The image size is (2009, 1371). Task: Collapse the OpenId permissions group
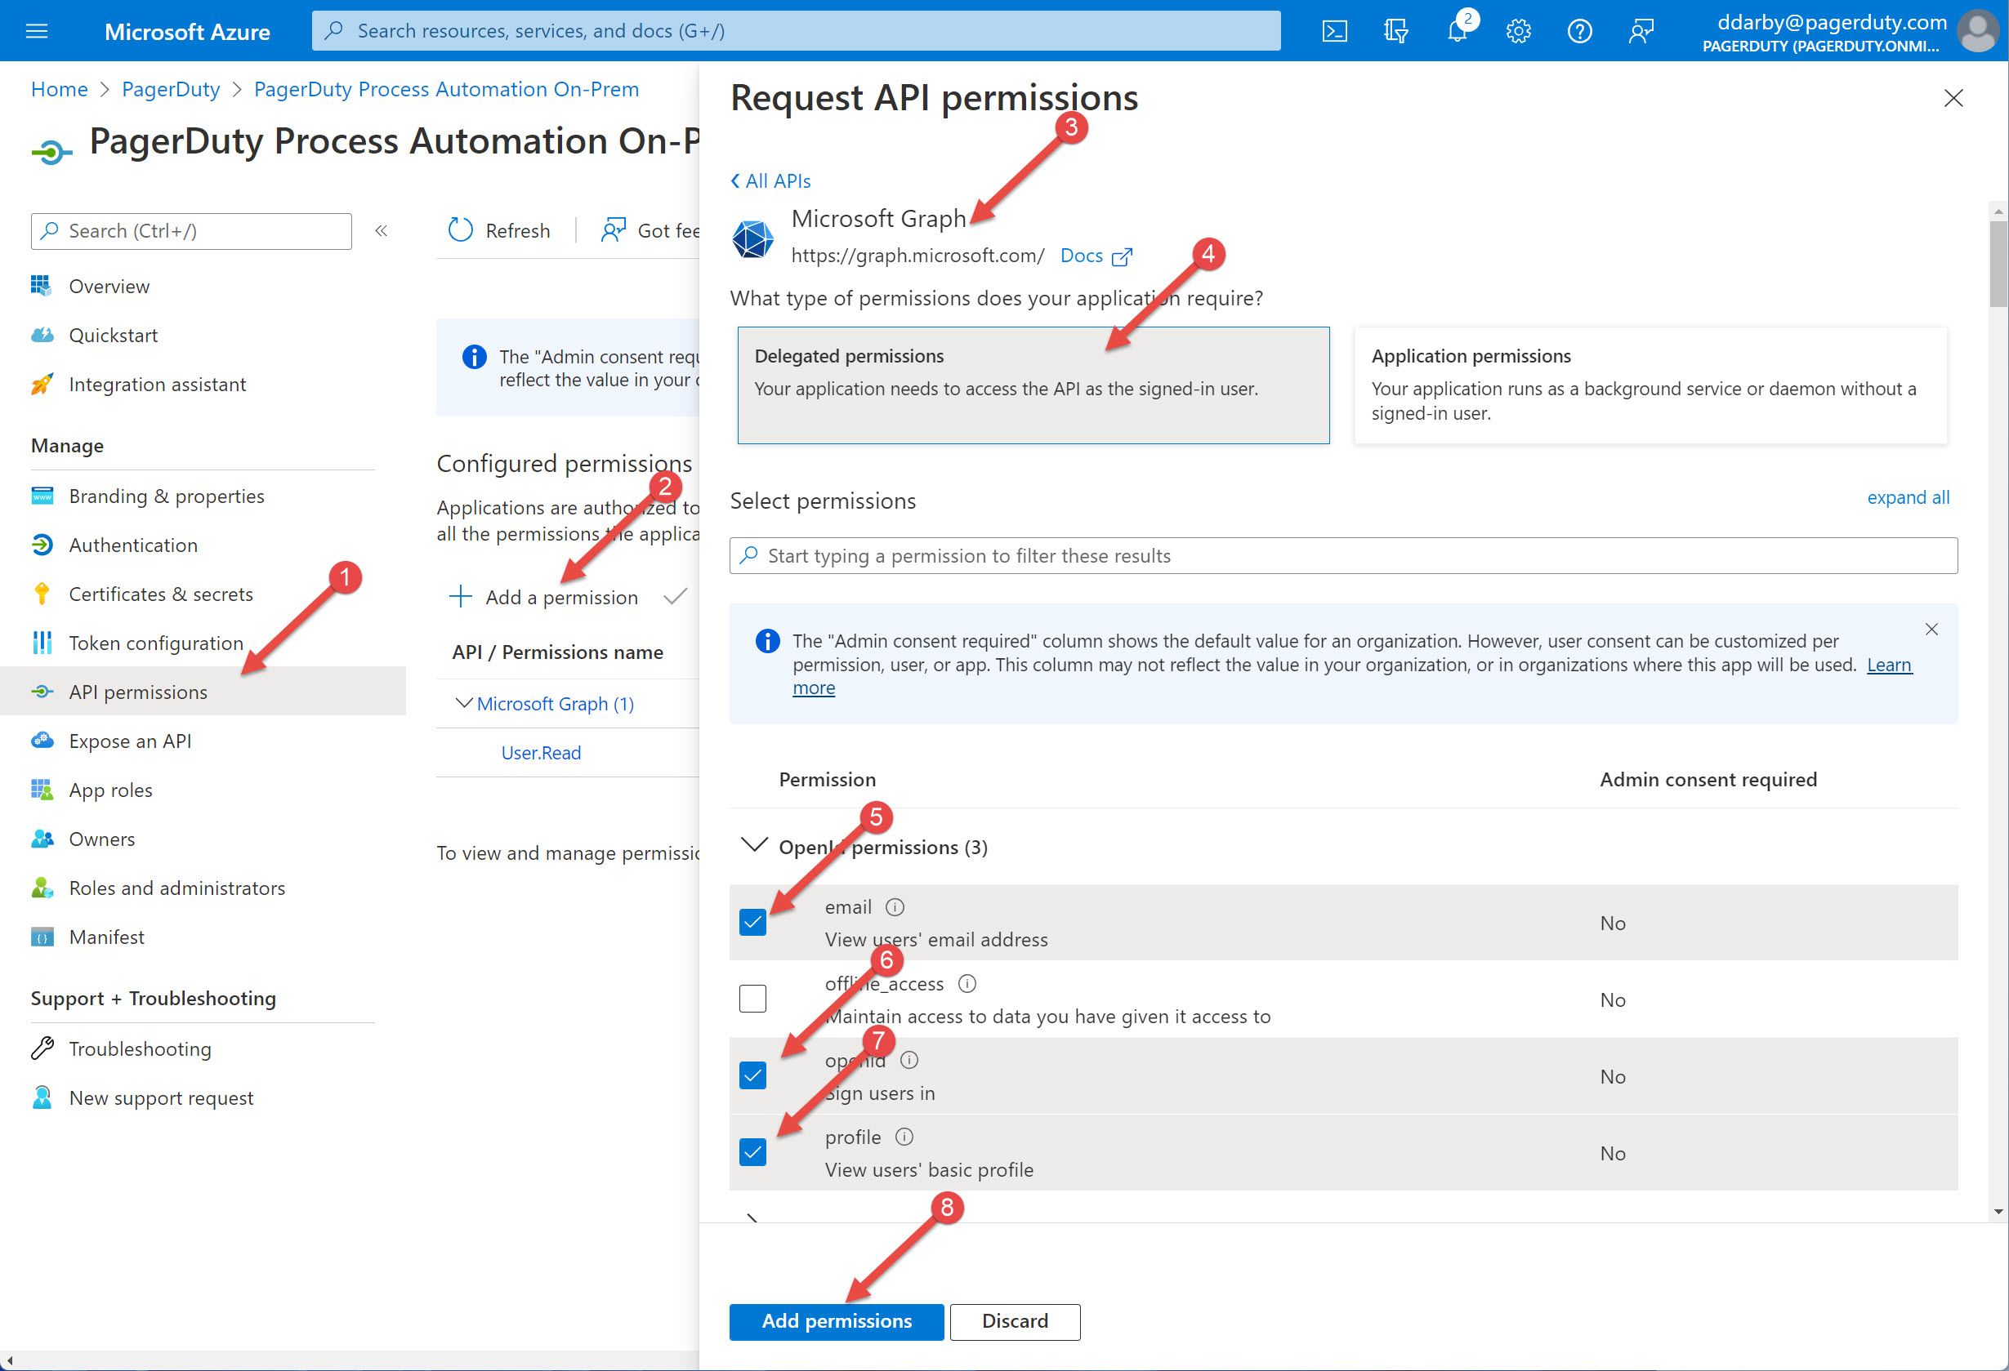click(x=755, y=846)
